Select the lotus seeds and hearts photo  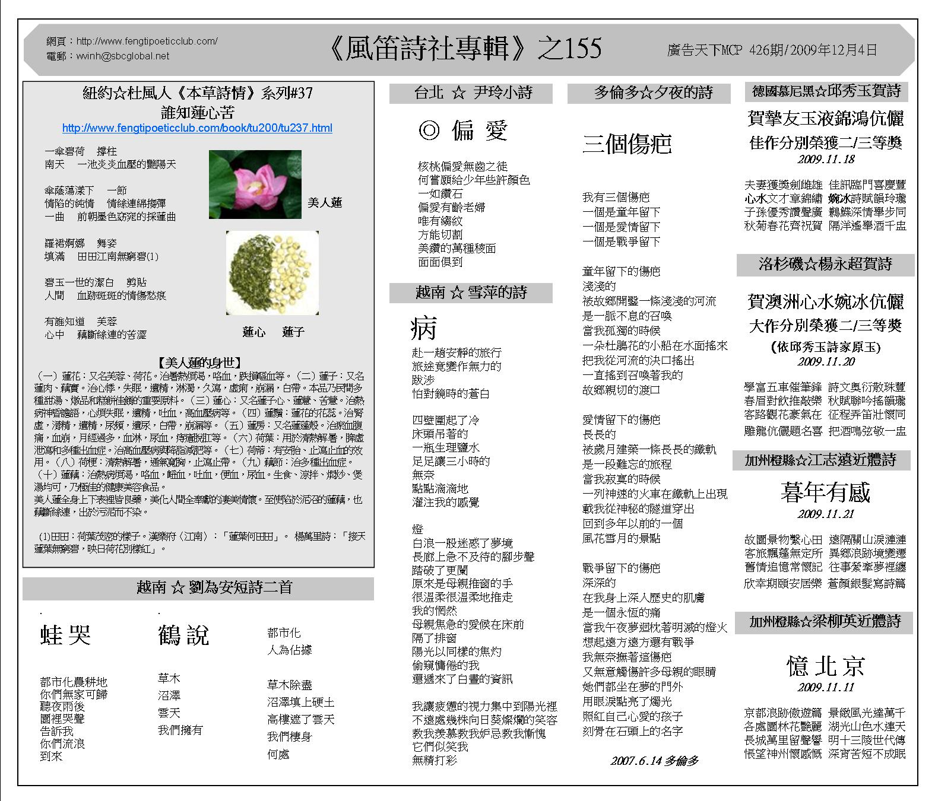(x=272, y=272)
